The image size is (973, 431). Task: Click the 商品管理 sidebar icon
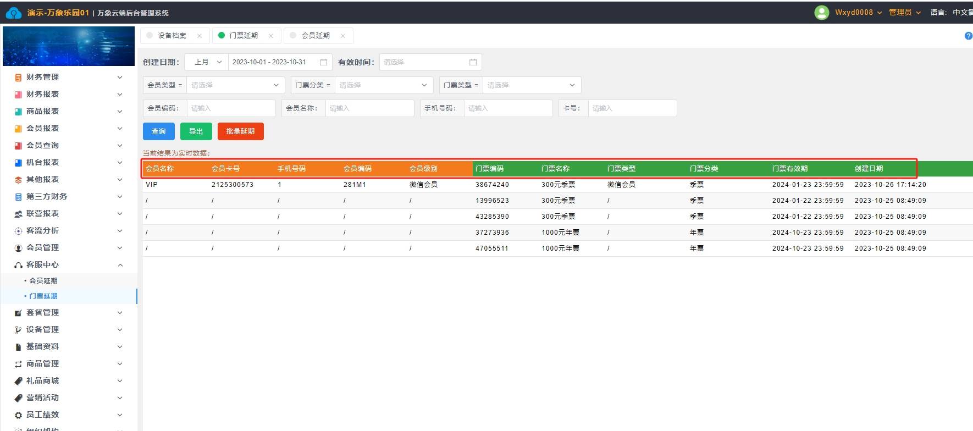pos(18,364)
